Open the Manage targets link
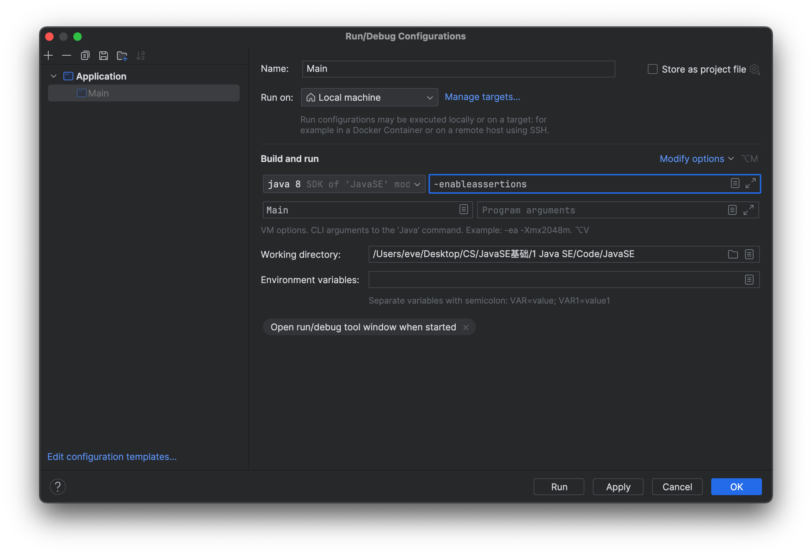 482,97
